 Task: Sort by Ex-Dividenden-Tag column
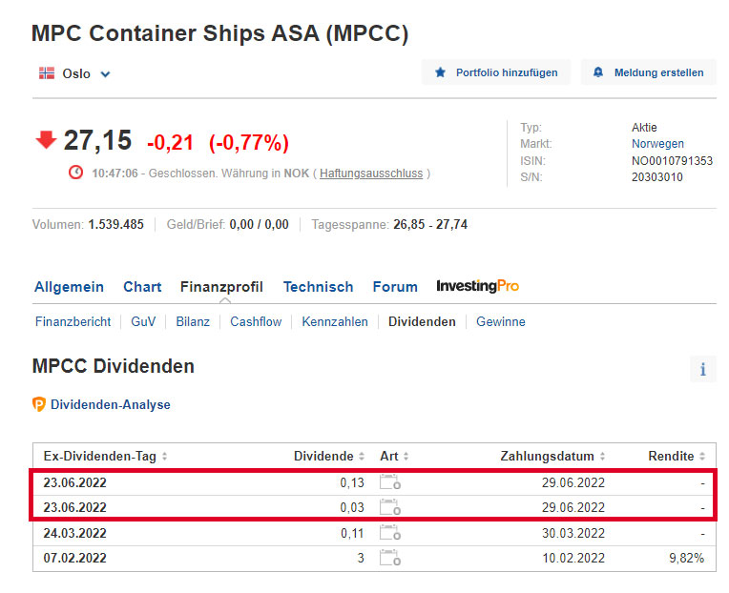coord(106,457)
